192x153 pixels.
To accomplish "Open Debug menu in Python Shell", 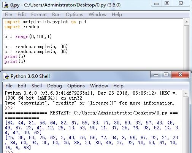I will [x=54, y=86].
